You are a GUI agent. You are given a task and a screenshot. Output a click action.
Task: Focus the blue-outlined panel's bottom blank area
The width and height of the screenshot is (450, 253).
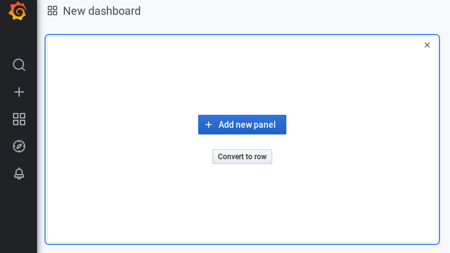[242, 212]
